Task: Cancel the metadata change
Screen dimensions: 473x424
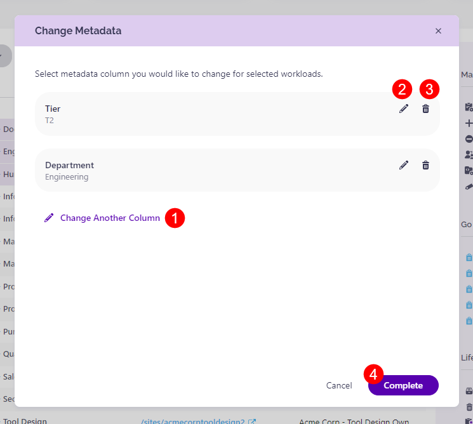Action: (339, 385)
